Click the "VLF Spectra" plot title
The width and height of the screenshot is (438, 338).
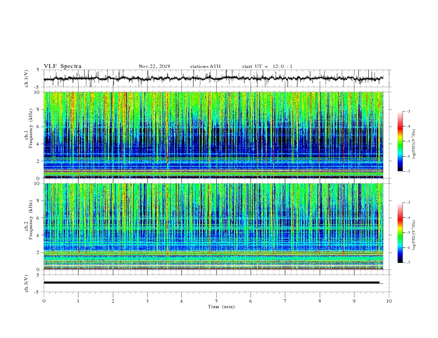click(x=62, y=66)
